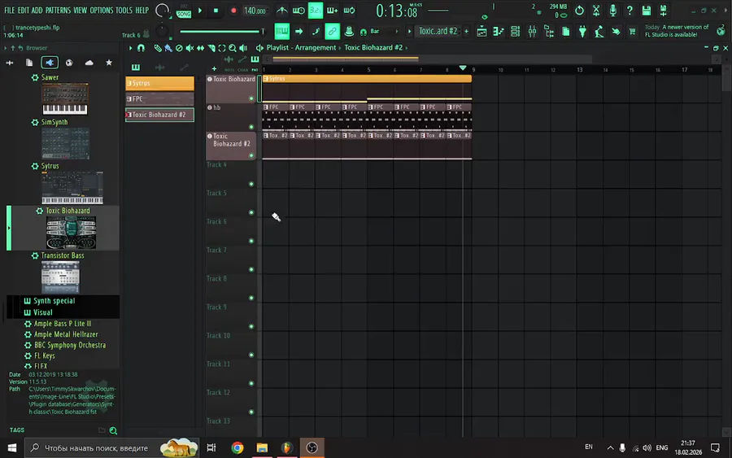Open the content shop cart icon
732x458 pixels.
point(632,32)
